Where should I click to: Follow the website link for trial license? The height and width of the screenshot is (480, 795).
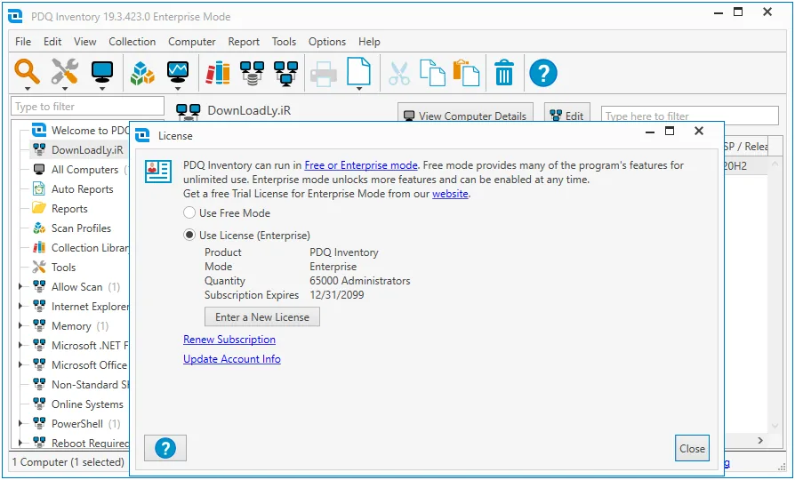click(450, 194)
